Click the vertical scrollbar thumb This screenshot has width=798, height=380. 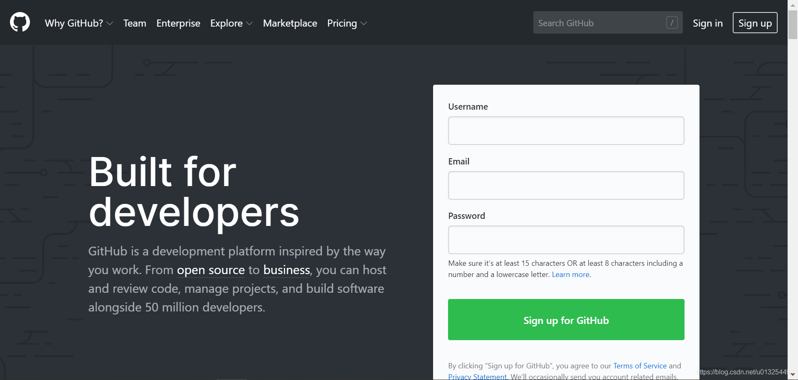tap(793, 25)
